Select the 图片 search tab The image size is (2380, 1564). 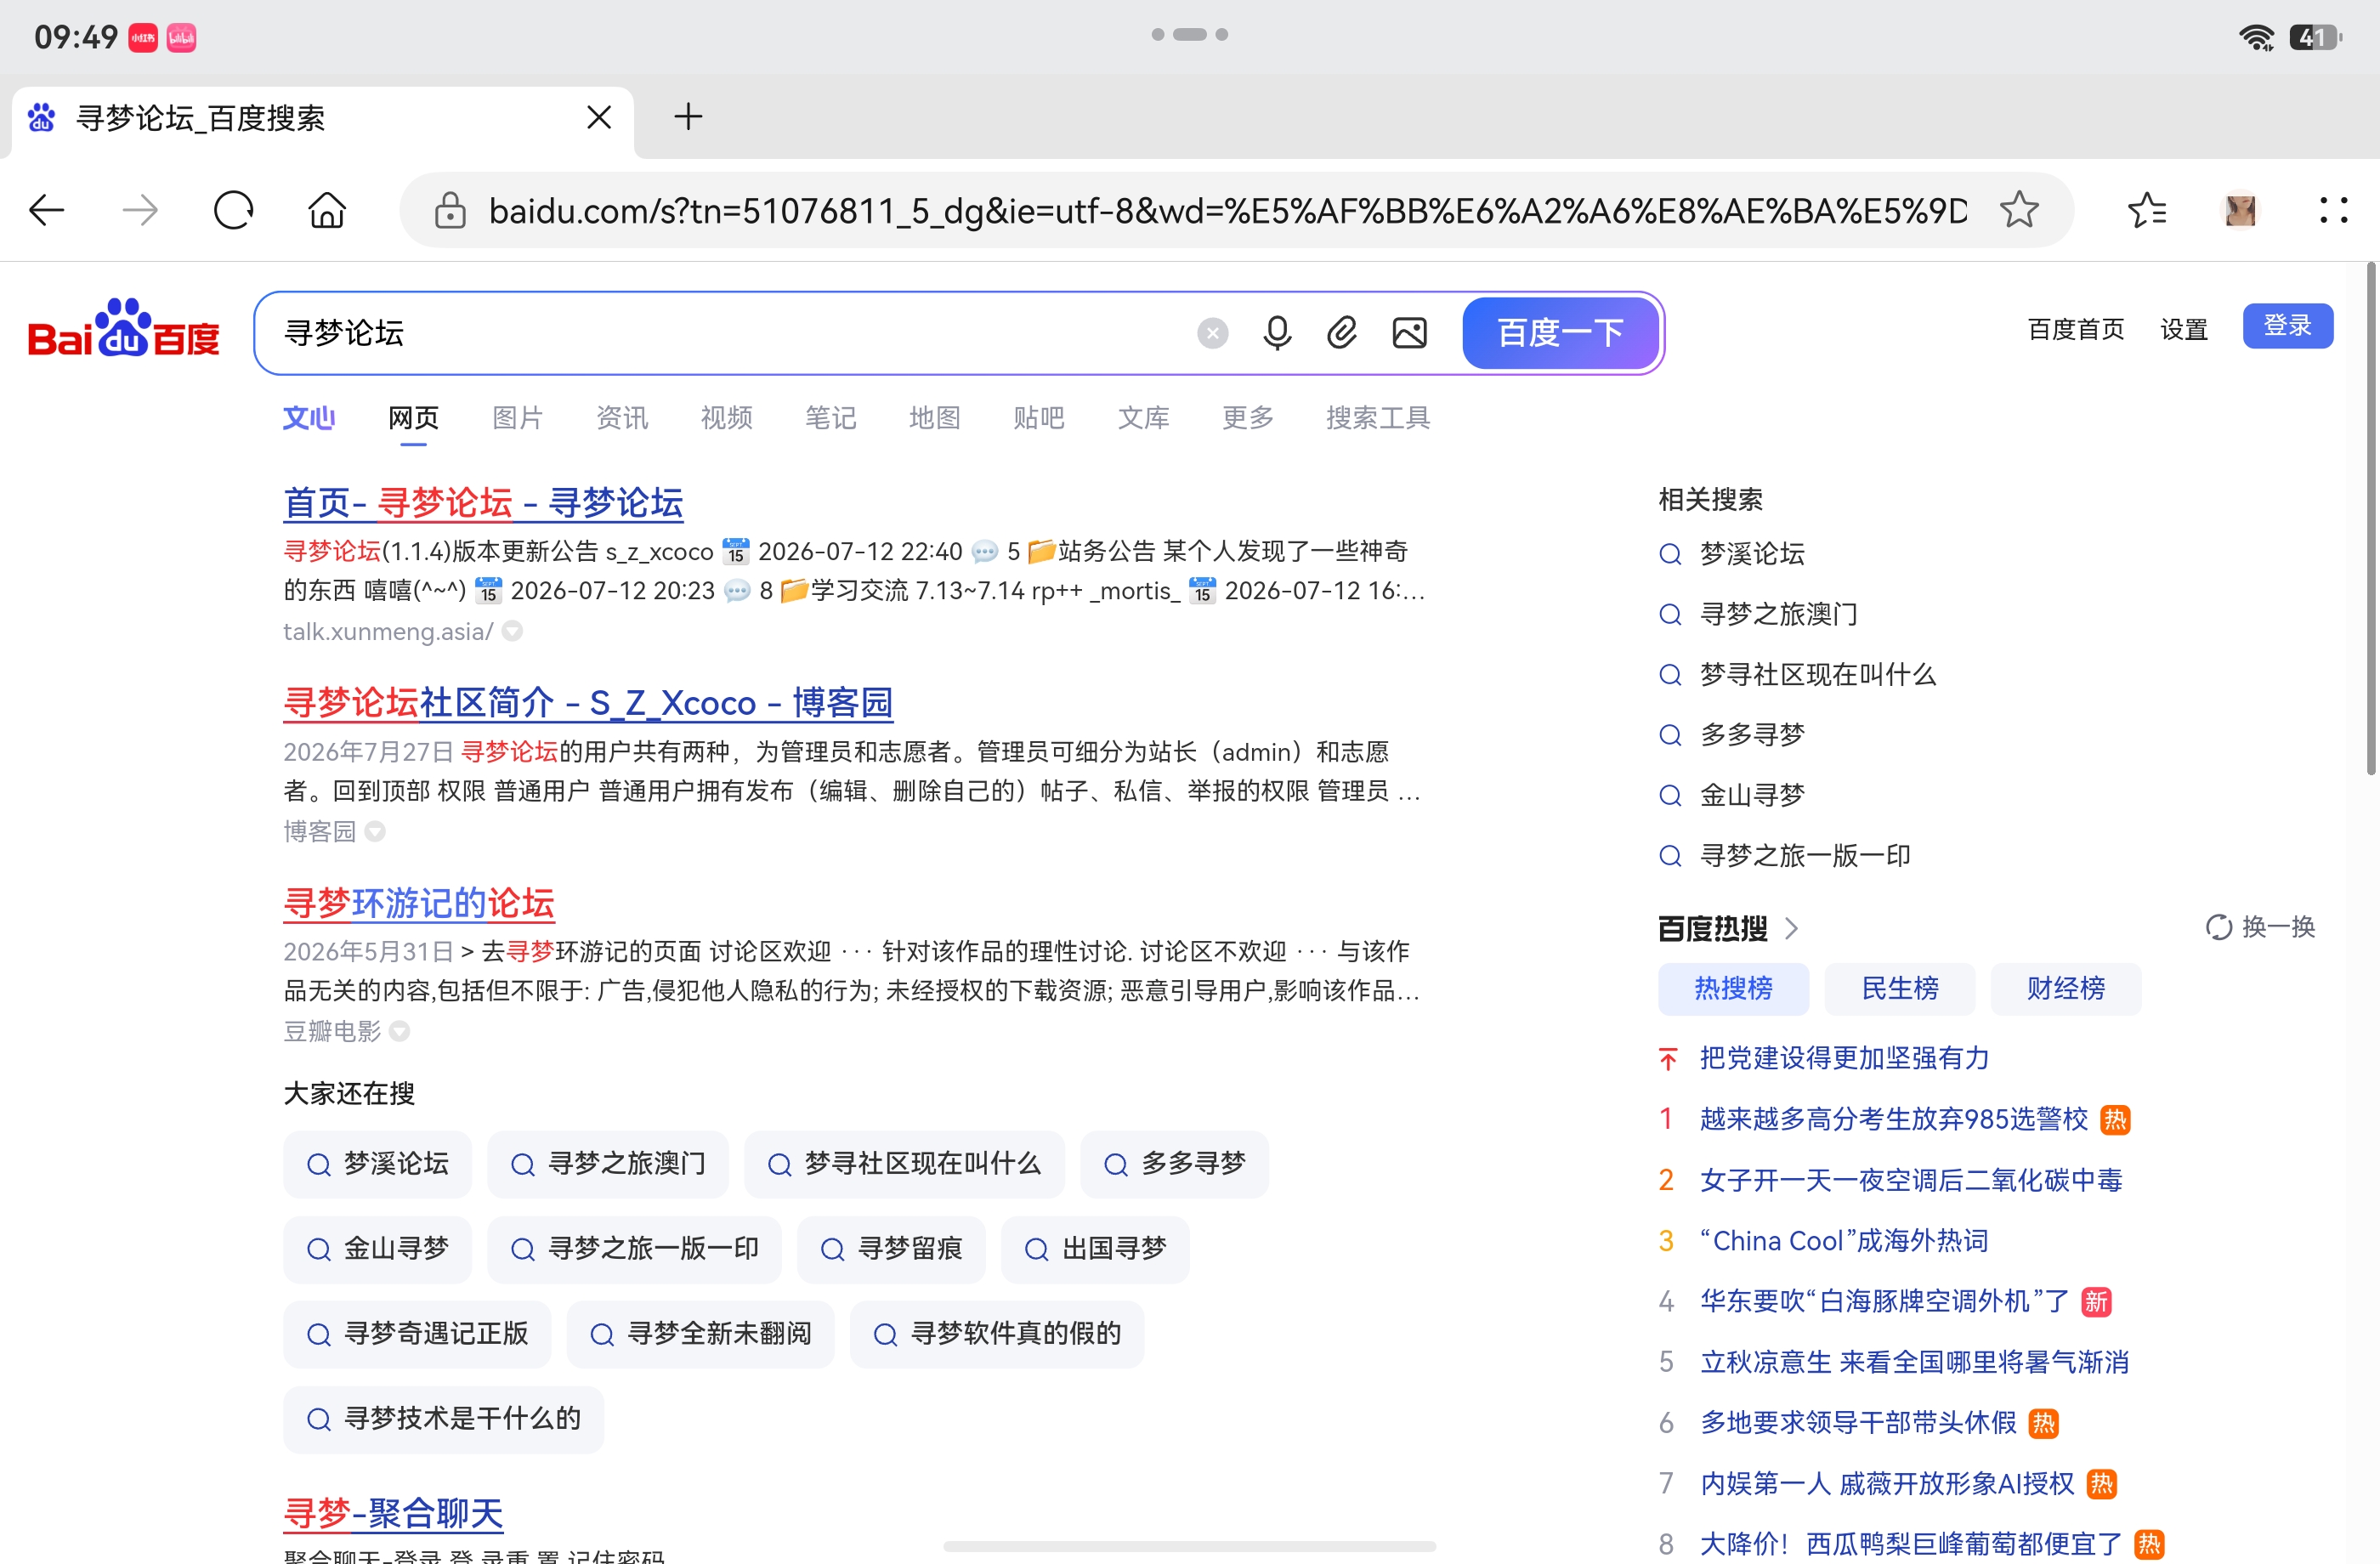[518, 417]
